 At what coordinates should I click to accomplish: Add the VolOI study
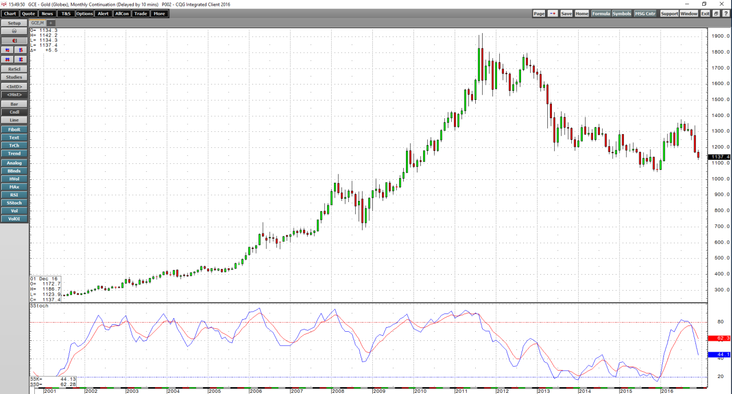[14, 219]
